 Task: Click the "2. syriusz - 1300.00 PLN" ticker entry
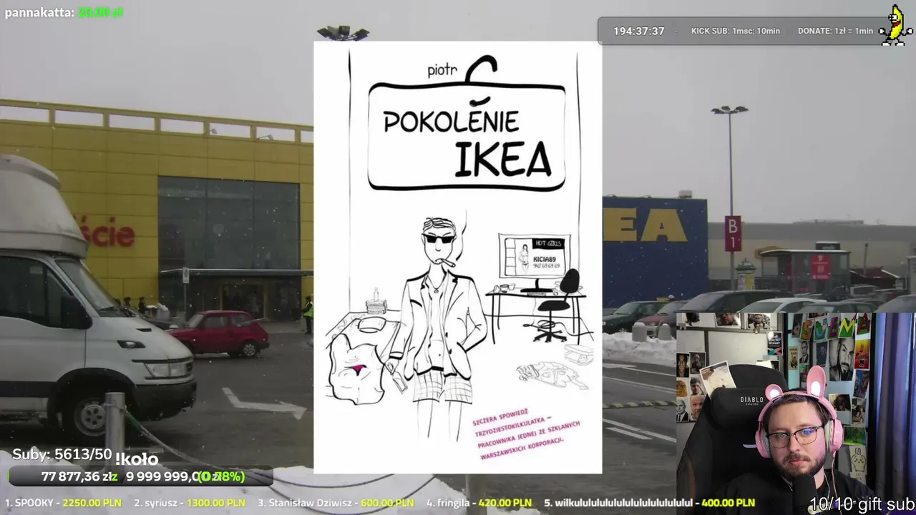(x=190, y=503)
